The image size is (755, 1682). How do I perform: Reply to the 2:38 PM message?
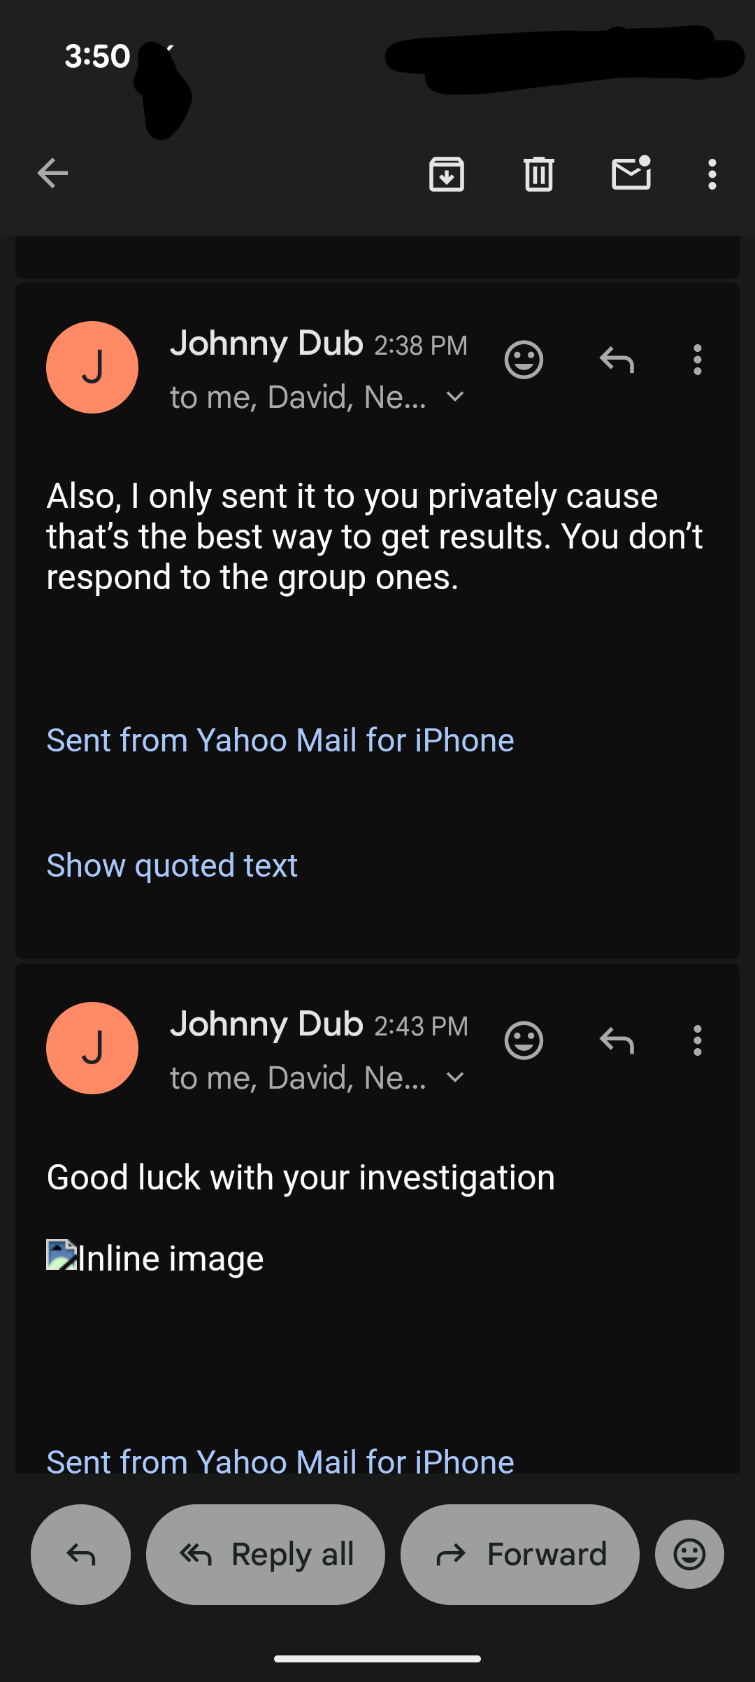point(617,360)
